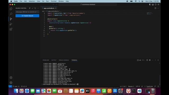The height and width of the screenshot is (95, 169).
Task: Kill the terminal with trash icon
Action: coord(150,60)
